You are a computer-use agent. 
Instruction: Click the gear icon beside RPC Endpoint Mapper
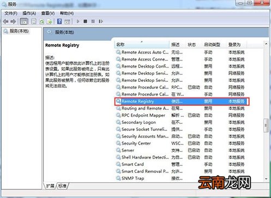(x=118, y=115)
